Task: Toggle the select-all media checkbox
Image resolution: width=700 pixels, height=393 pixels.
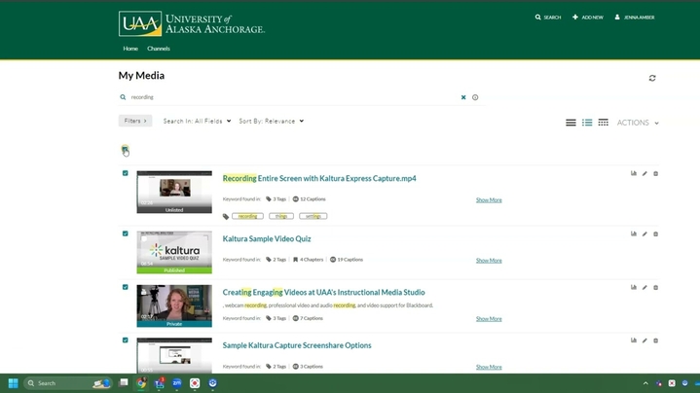Action: coord(125,149)
